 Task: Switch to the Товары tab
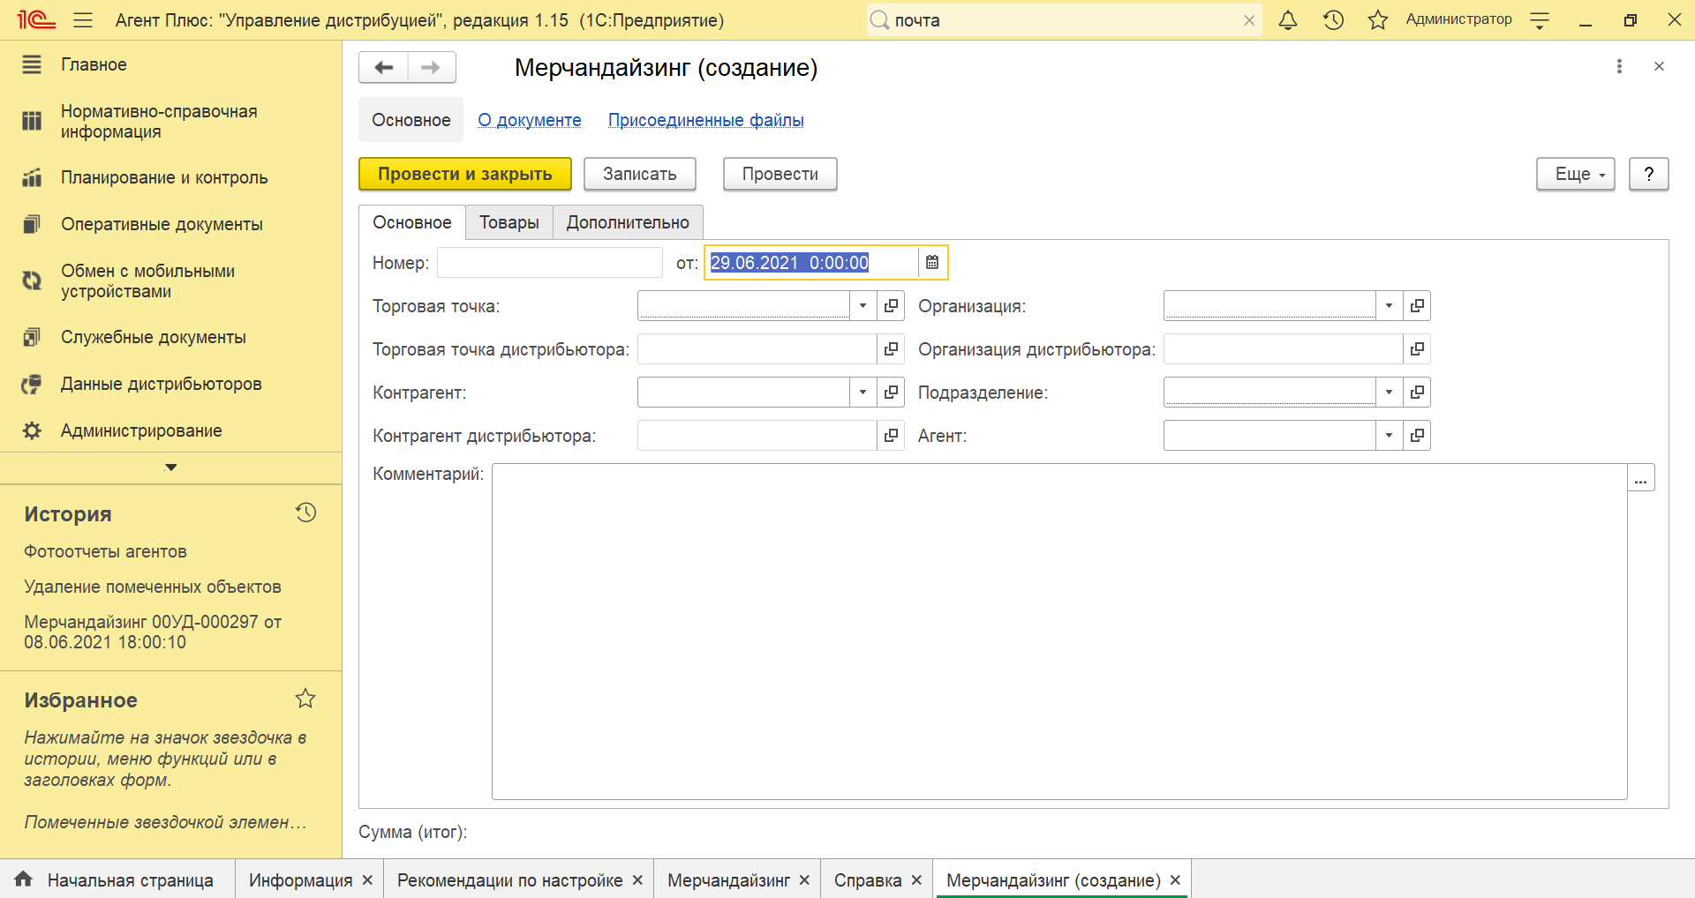pyautogui.click(x=509, y=222)
